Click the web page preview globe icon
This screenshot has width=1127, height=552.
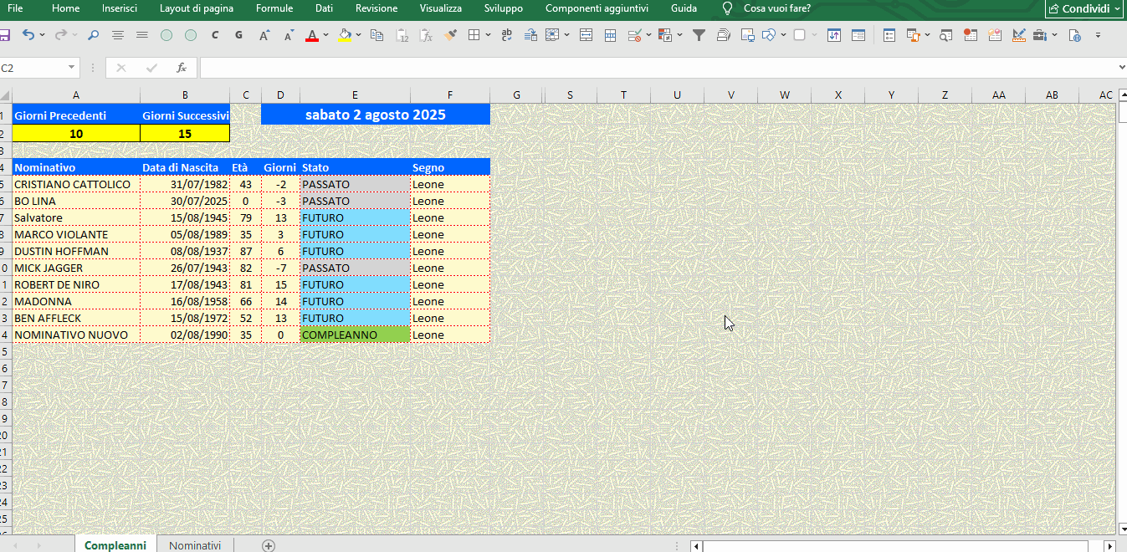point(1075,35)
